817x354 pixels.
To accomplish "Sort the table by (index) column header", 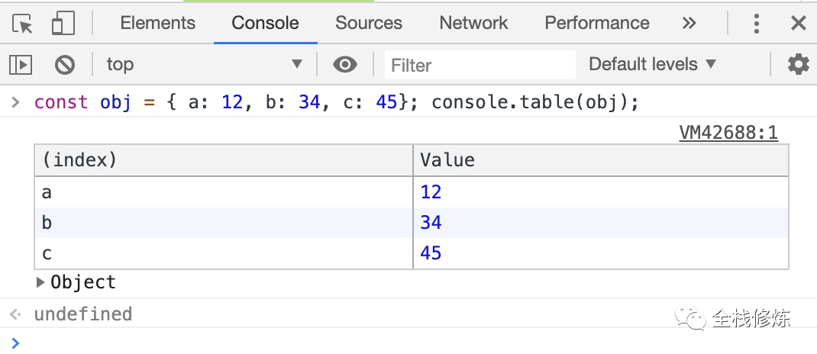I will pos(223,160).
